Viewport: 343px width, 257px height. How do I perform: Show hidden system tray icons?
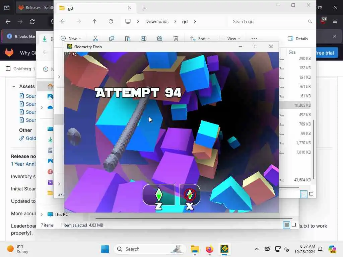257,249
